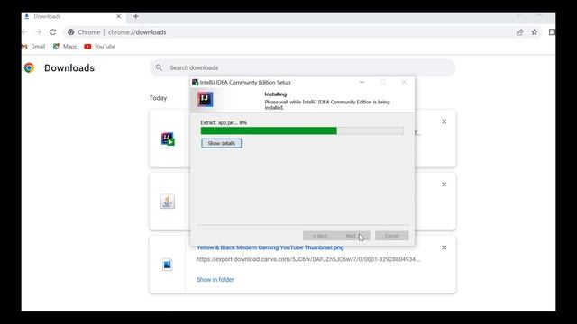Image resolution: width=577 pixels, height=324 pixels.
Task: Open a new tab with the plus icon
Action: click(136, 16)
